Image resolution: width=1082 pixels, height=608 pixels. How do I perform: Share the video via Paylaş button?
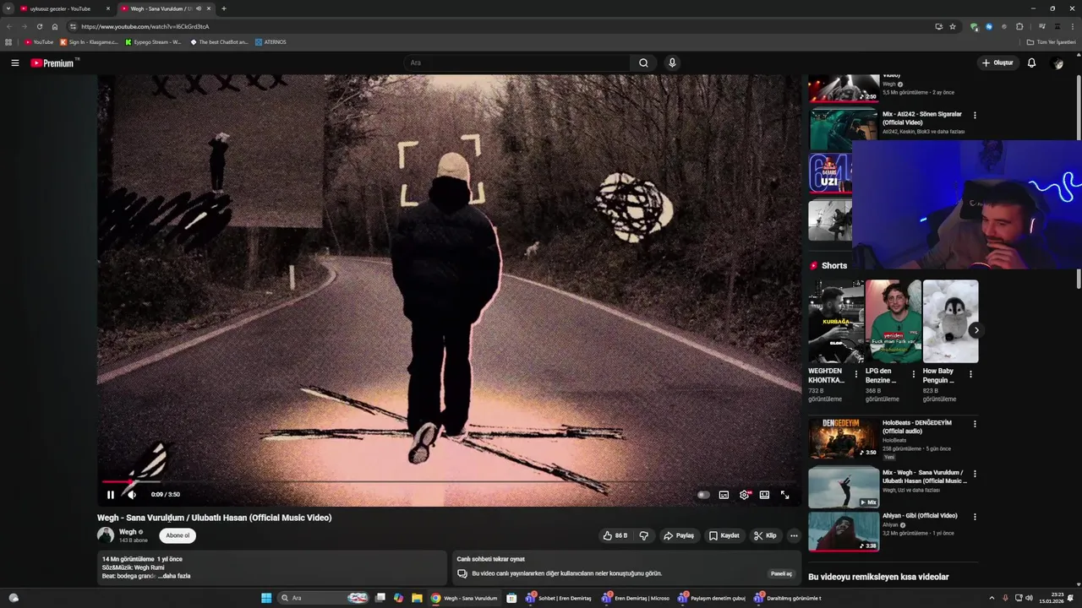click(679, 535)
